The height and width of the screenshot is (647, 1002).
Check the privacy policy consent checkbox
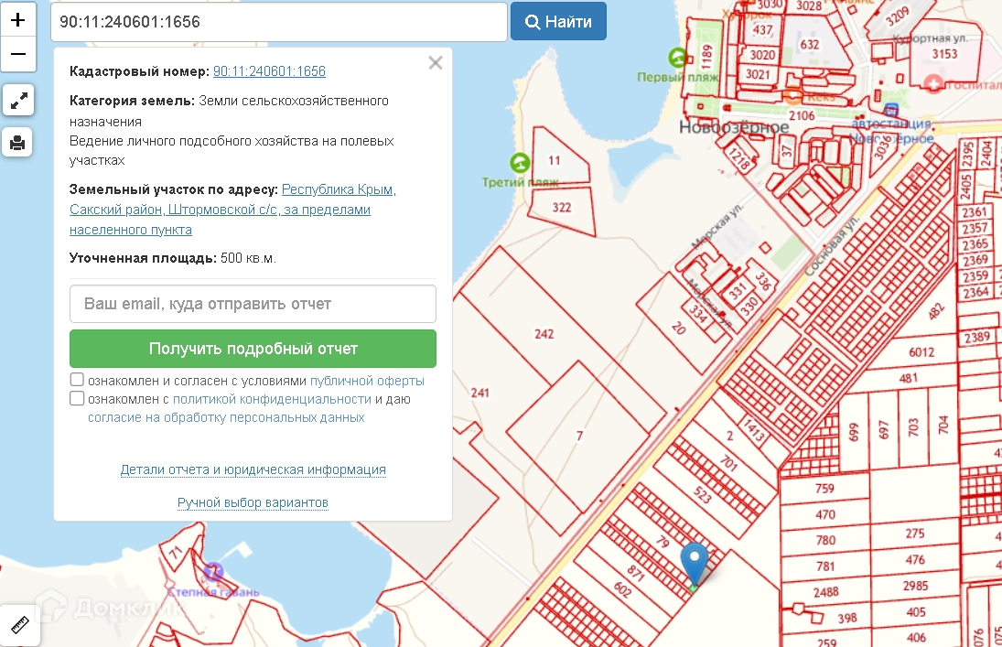[x=77, y=398]
